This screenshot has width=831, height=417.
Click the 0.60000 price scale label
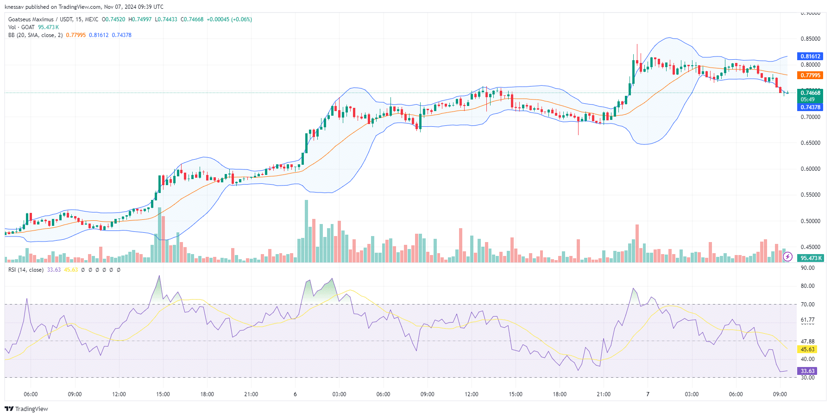[810, 169]
